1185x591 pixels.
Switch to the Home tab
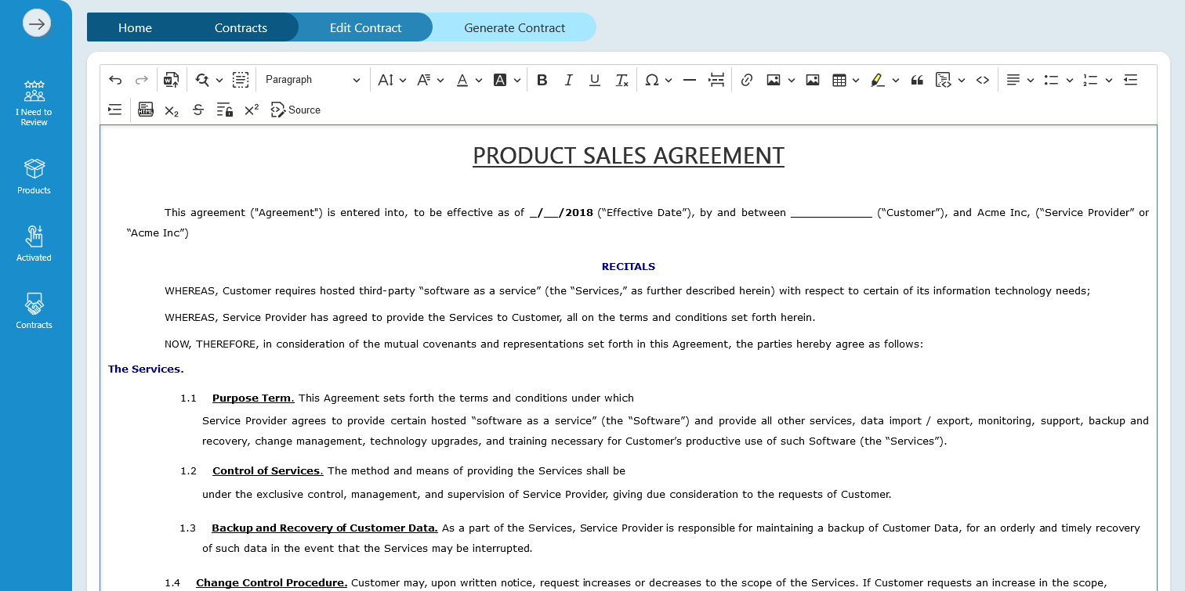(x=135, y=27)
